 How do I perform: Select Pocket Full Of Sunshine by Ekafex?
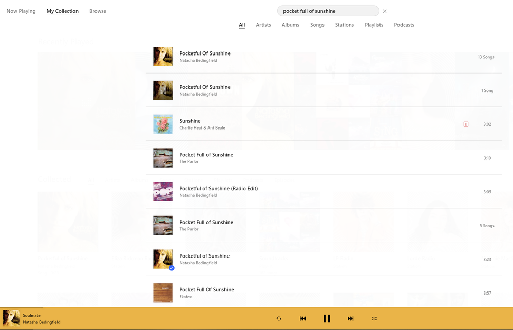206,290
